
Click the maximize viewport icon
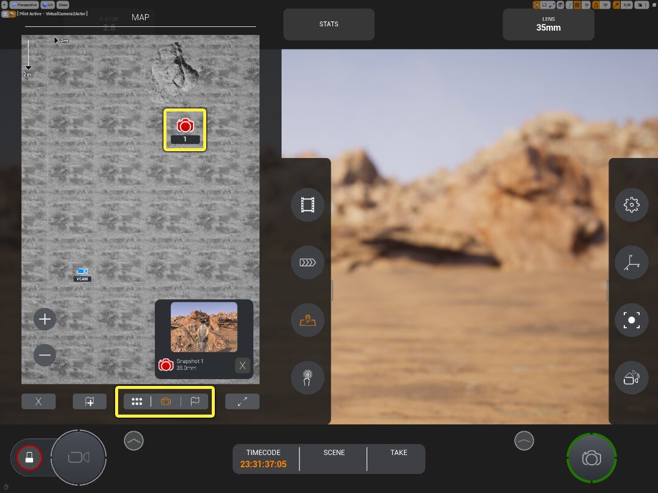click(x=654, y=5)
